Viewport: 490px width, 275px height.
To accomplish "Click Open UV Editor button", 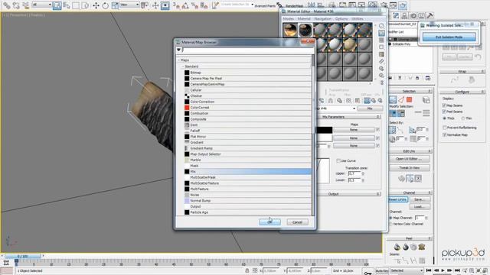I will pyautogui.click(x=409, y=159).
